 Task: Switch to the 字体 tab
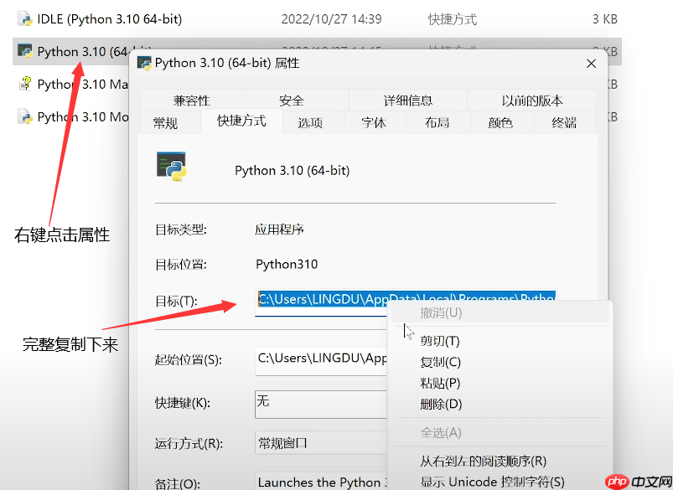(x=374, y=123)
